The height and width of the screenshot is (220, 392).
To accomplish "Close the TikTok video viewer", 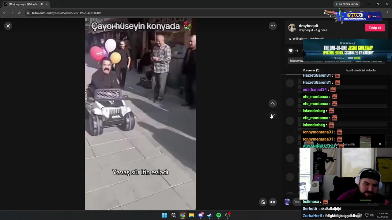I will click(8, 26).
